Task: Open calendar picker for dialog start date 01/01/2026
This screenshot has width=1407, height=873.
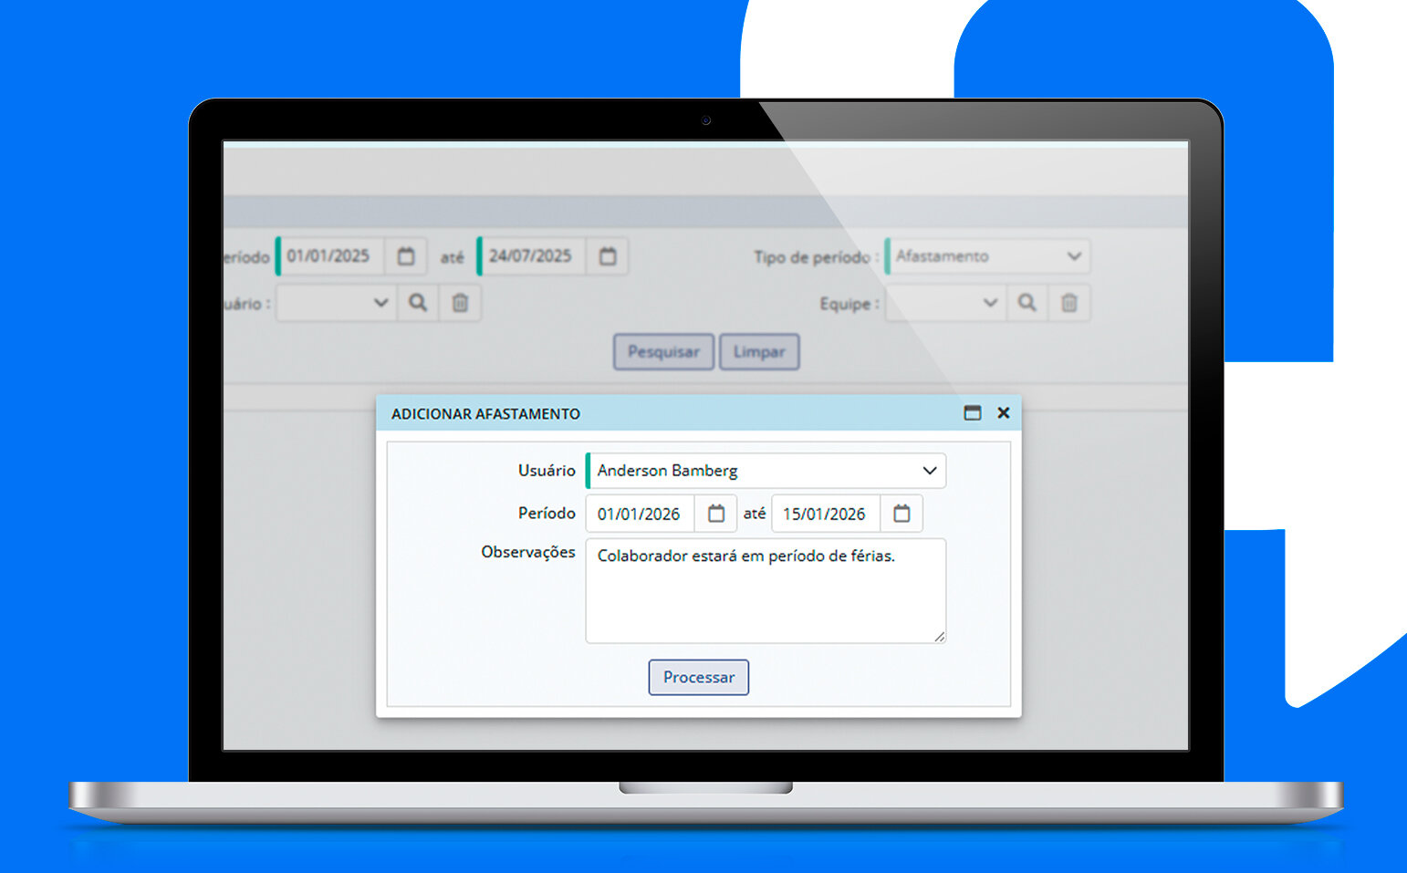Action: click(x=716, y=514)
